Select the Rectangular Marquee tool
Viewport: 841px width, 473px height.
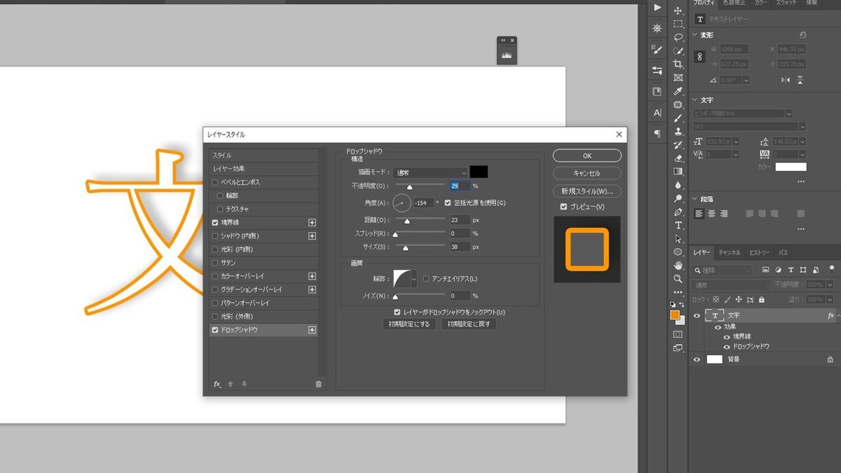pyautogui.click(x=678, y=24)
